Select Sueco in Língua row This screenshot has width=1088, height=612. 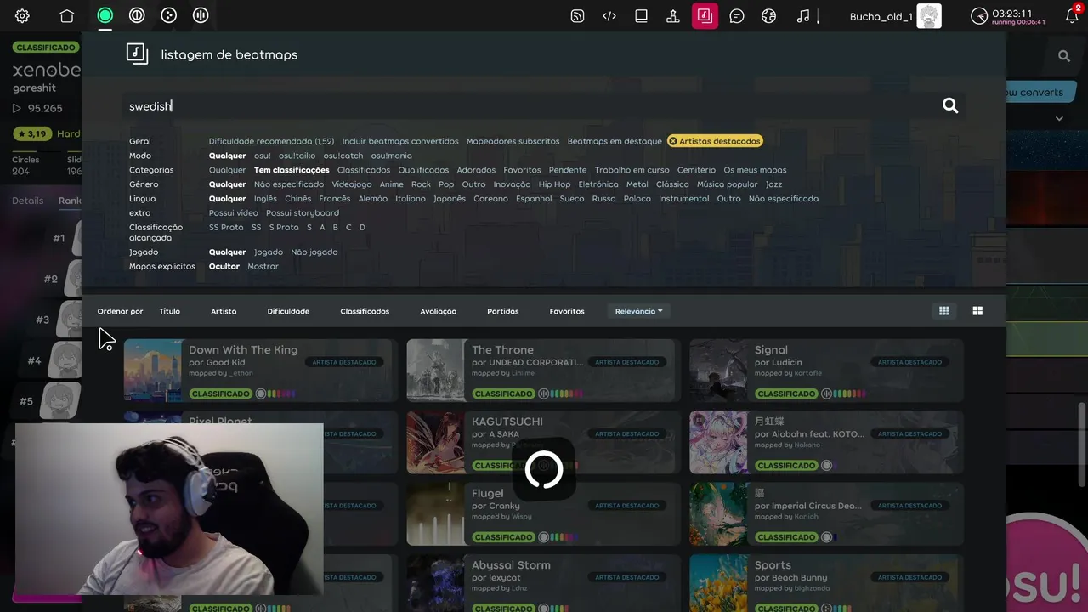[x=572, y=199]
